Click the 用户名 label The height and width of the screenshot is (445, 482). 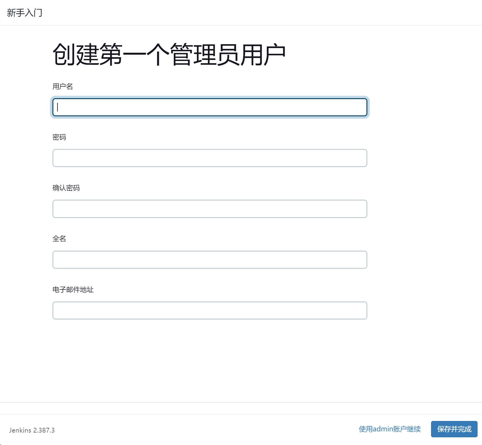[x=63, y=86]
